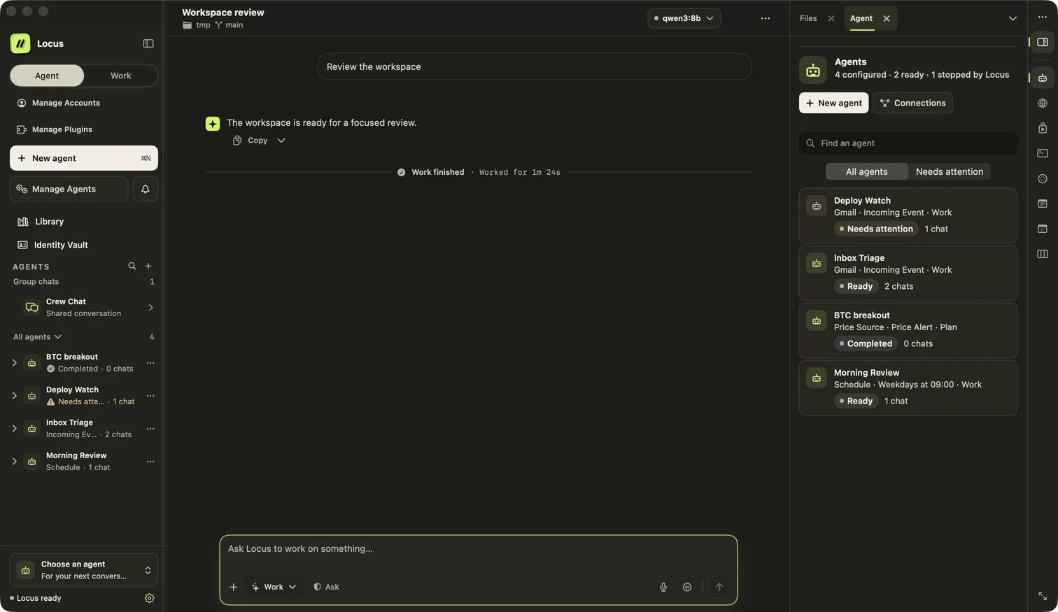Switch to the Files tab
This screenshot has width=1058, height=612.
tap(808, 18)
